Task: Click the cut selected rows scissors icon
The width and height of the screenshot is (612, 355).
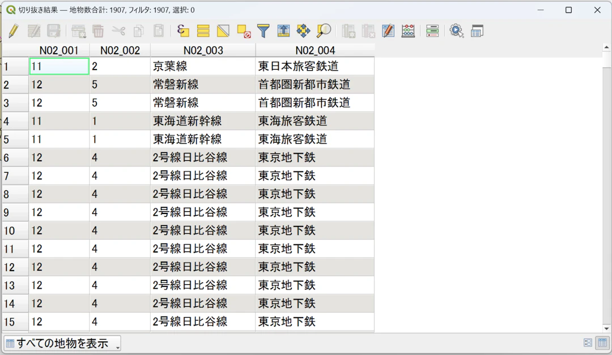Action: [x=118, y=31]
